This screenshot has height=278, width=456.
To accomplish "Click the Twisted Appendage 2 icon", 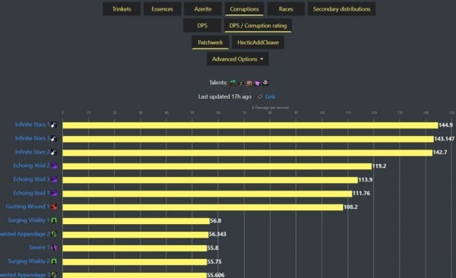I will (x=54, y=234).
